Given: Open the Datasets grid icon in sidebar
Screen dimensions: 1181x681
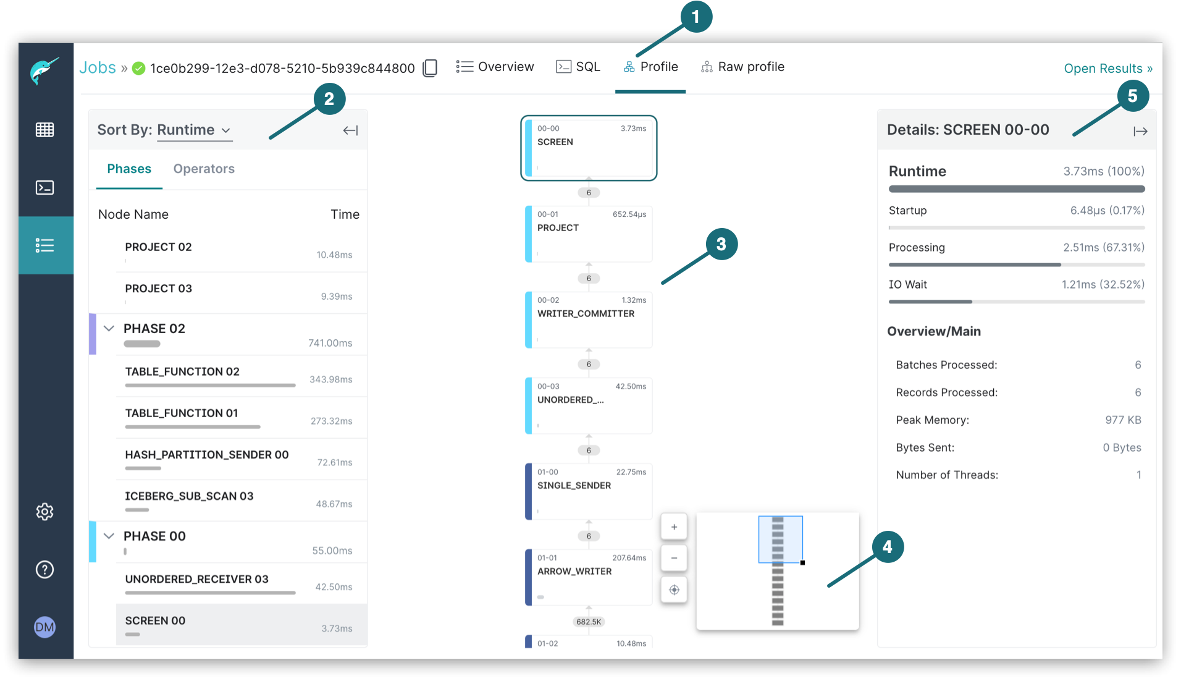Looking at the screenshot, I should 45,130.
